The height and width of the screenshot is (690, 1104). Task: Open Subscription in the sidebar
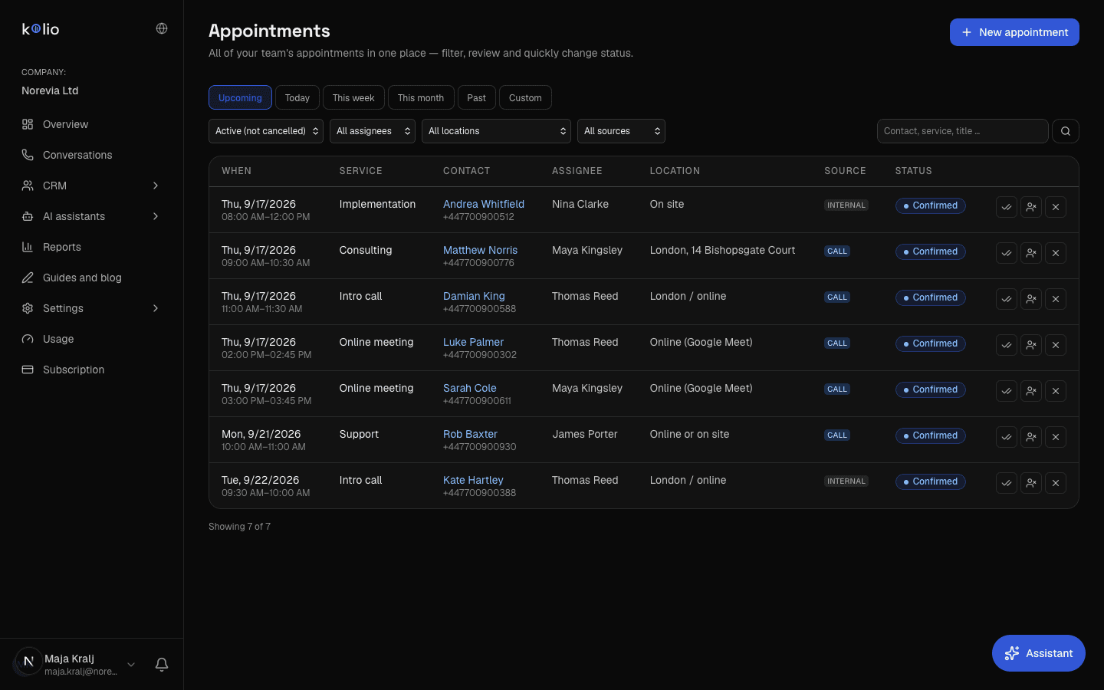(x=91, y=370)
